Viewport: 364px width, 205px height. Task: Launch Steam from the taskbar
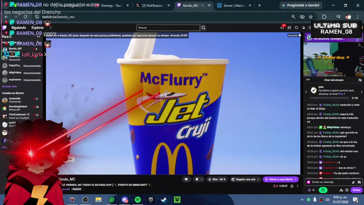coord(164,200)
